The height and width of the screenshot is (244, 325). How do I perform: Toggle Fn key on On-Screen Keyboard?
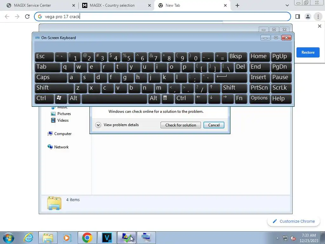pyautogui.click(x=241, y=99)
